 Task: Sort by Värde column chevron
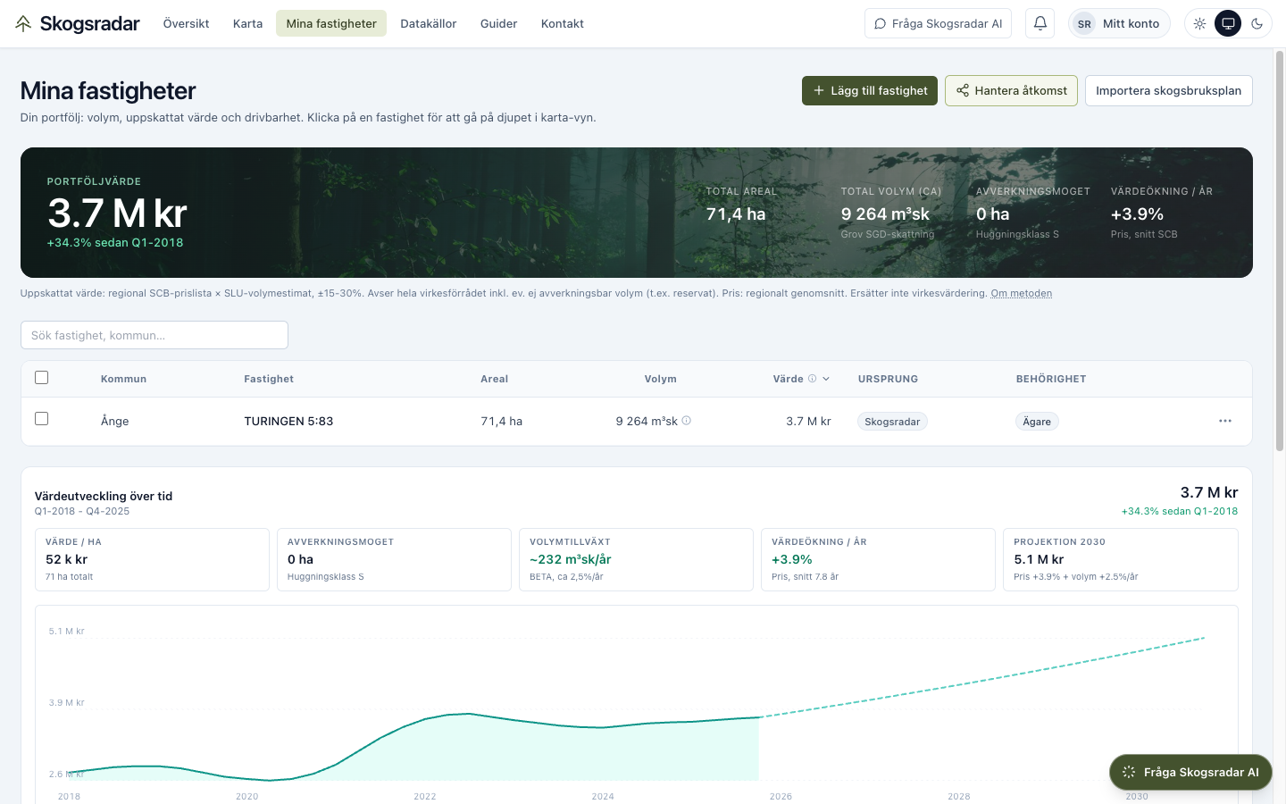point(826,379)
